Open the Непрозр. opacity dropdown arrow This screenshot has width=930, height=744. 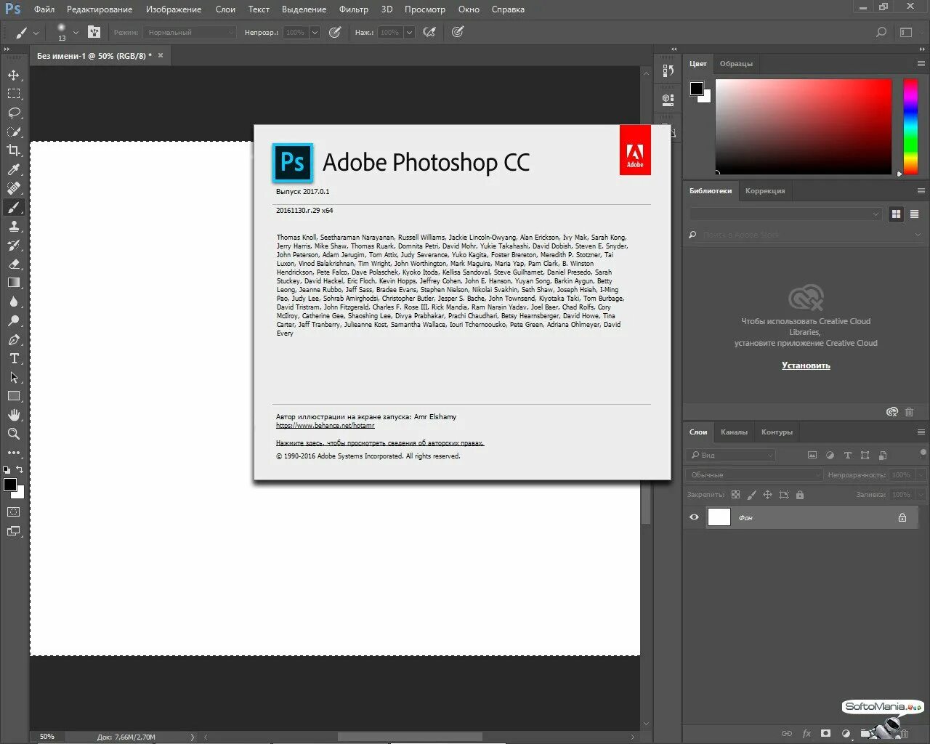click(x=315, y=32)
